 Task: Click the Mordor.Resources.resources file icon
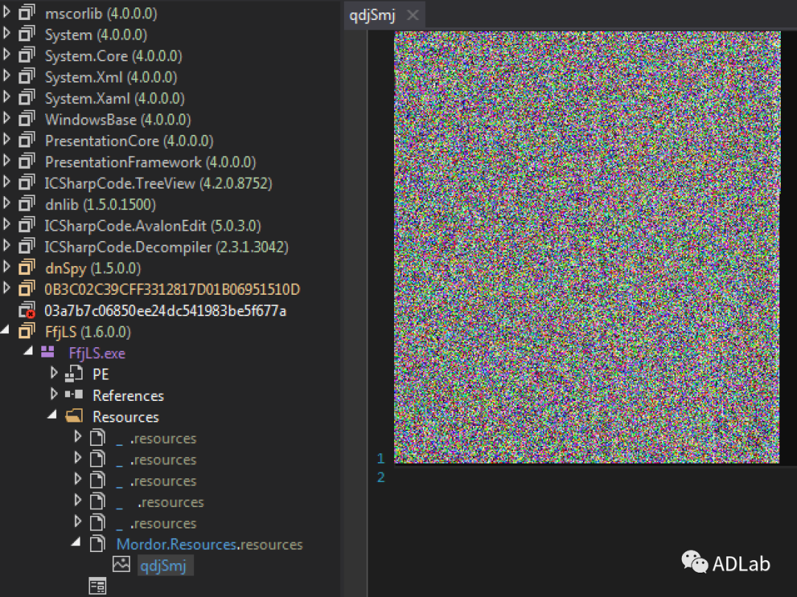(x=97, y=545)
